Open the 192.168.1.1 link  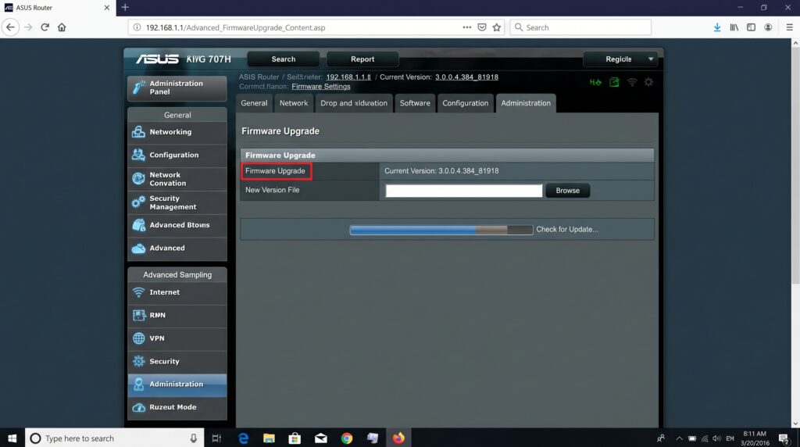point(348,77)
